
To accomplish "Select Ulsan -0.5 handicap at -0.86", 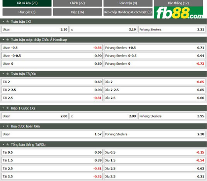I will [x=52, y=48].
